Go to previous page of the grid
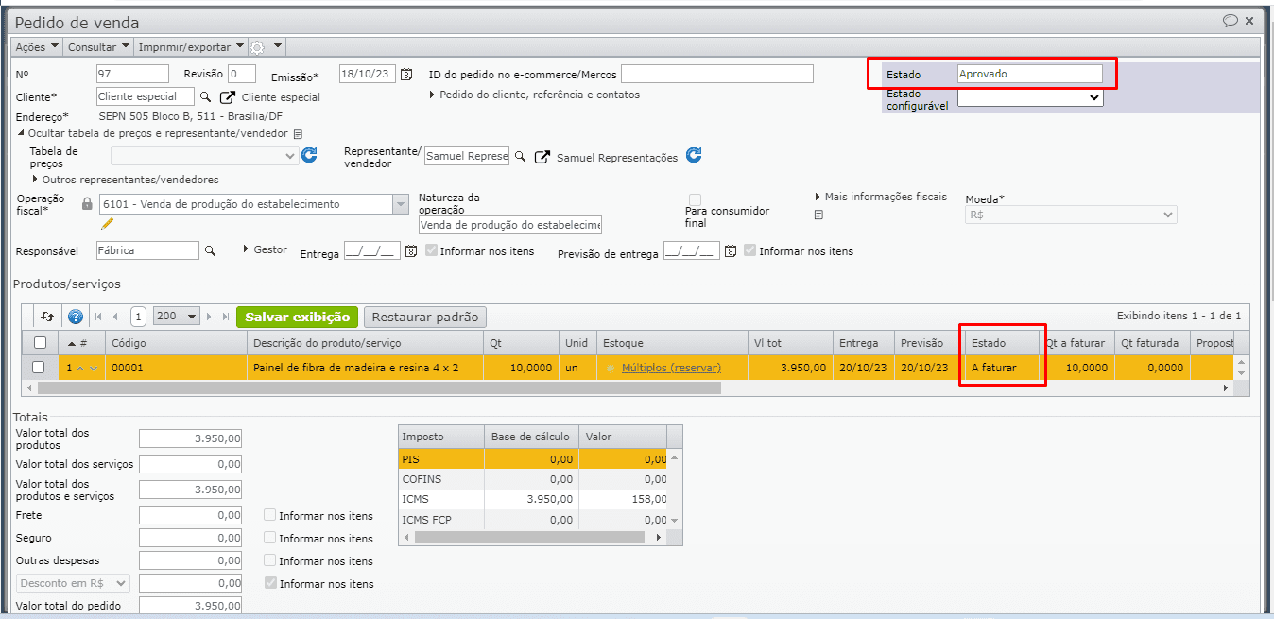Viewport: 1274px width, 619px height. coord(115,318)
